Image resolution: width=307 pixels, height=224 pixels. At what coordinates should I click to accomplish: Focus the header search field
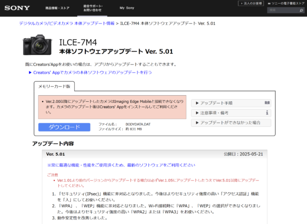click(x=283, y=10)
